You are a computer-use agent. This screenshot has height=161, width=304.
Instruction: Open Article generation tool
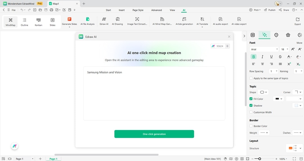pos(184,21)
